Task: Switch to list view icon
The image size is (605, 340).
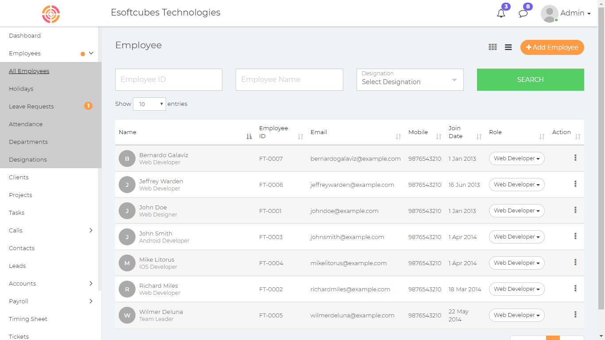Action: point(508,47)
